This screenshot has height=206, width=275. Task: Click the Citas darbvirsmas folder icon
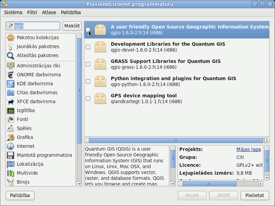tap(11, 93)
